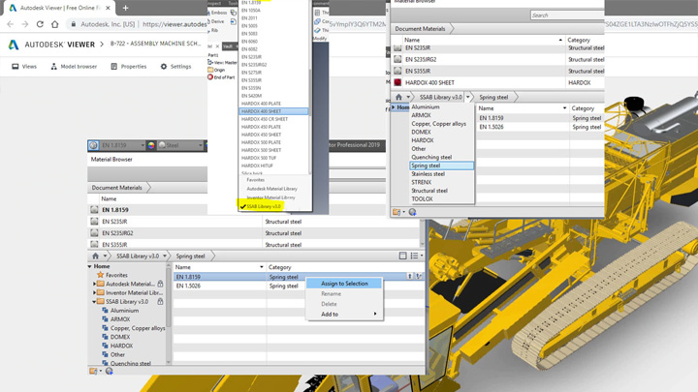Click Document Materials in upper-right browser

pyautogui.click(x=420, y=28)
